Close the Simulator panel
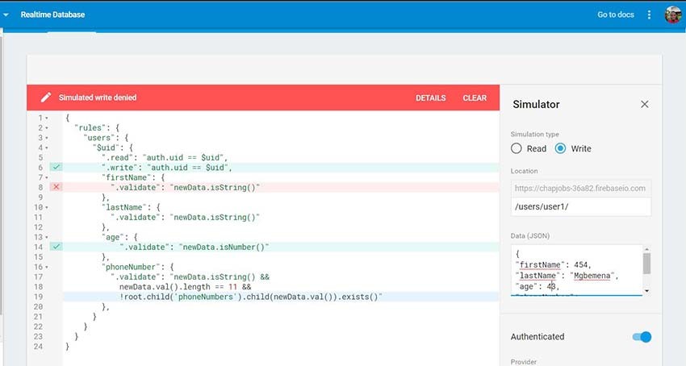Viewport: 686px width, 366px height. pyautogui.click(x=645, y=104)
